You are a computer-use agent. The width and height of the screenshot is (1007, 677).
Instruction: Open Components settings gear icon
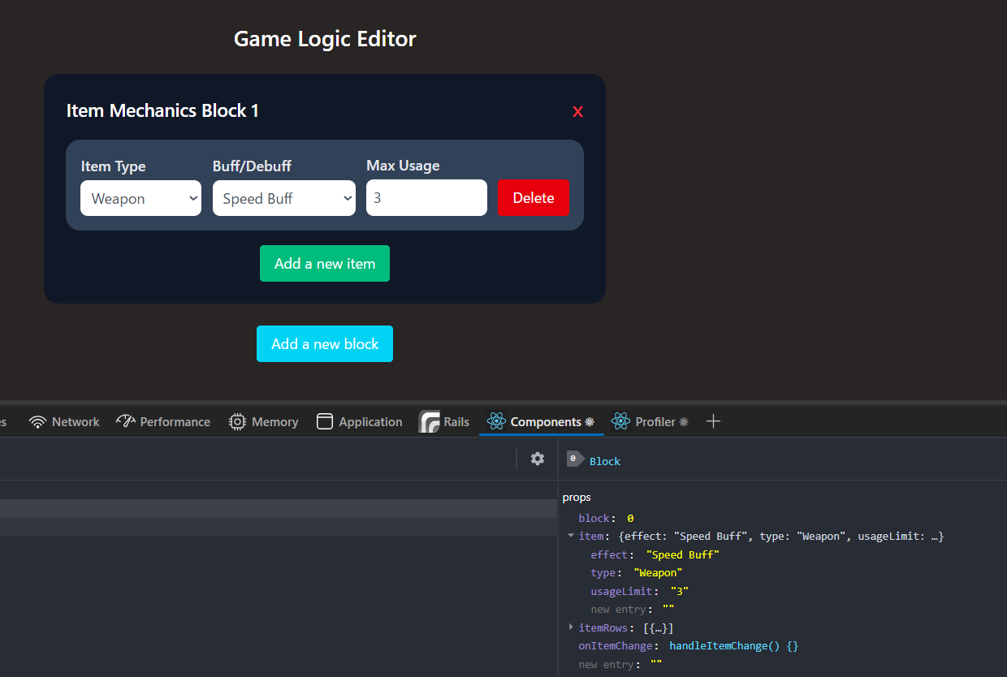coord(538,459)
